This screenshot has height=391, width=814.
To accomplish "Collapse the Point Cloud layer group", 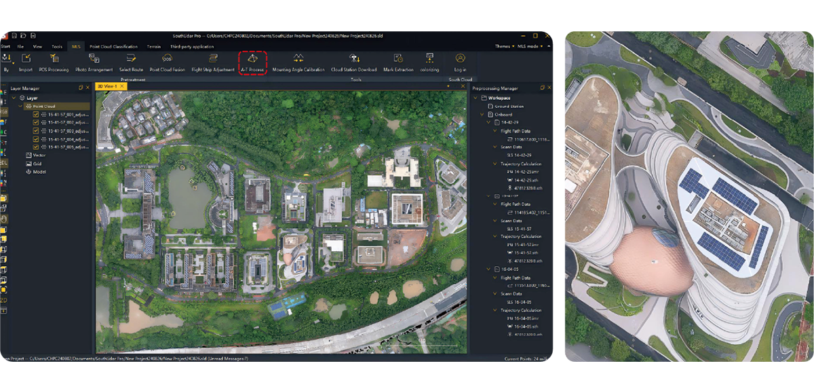I will [20, 107].
